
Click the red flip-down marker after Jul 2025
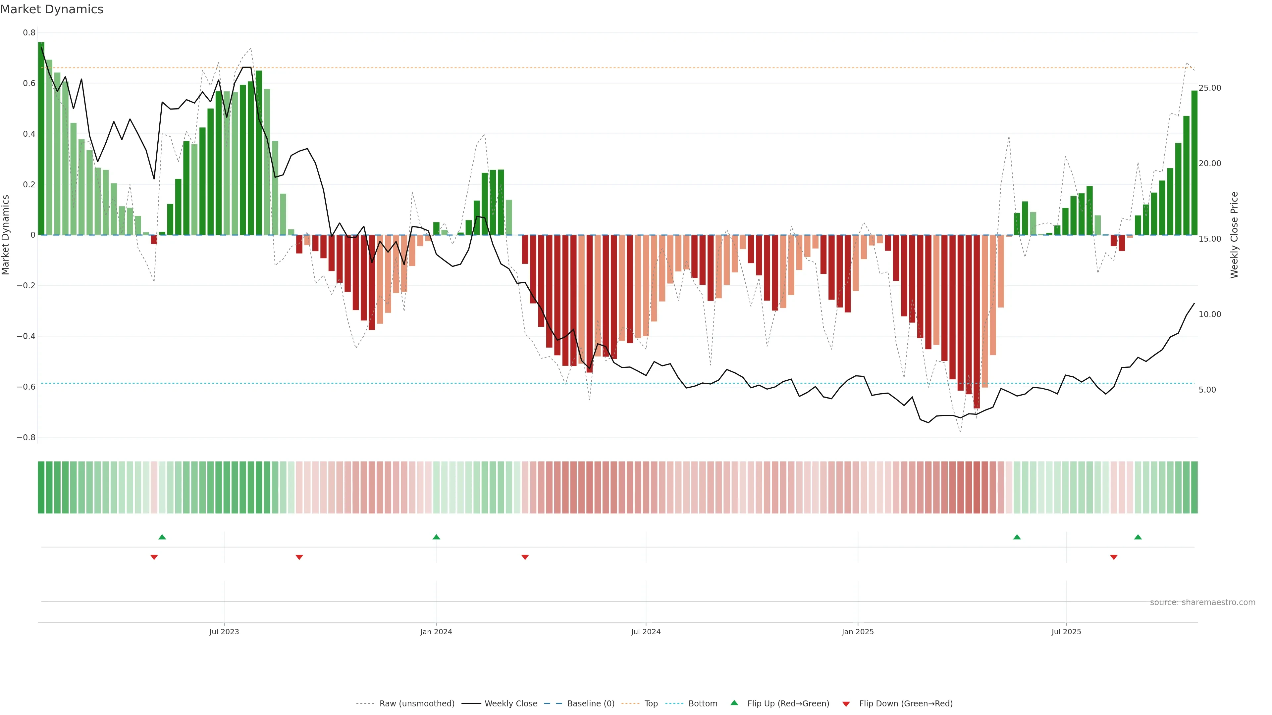1113,557
